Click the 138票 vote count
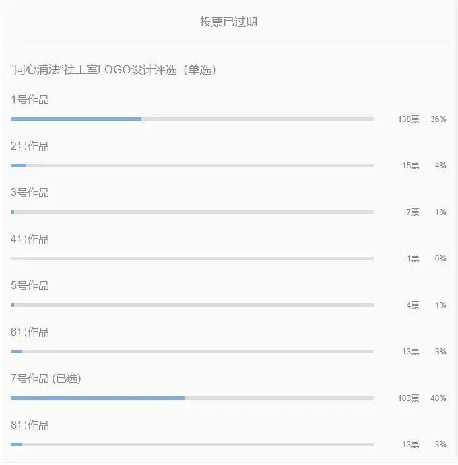 tap(408, 119)
